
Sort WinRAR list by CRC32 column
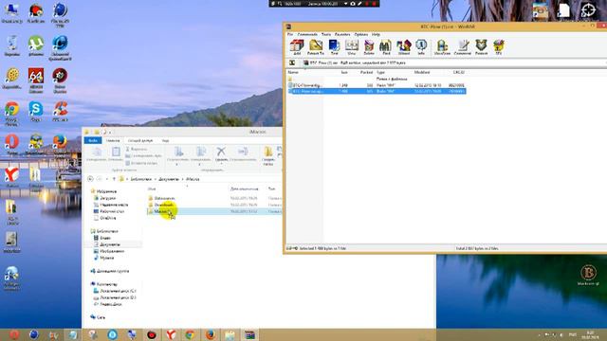(458, 72)
